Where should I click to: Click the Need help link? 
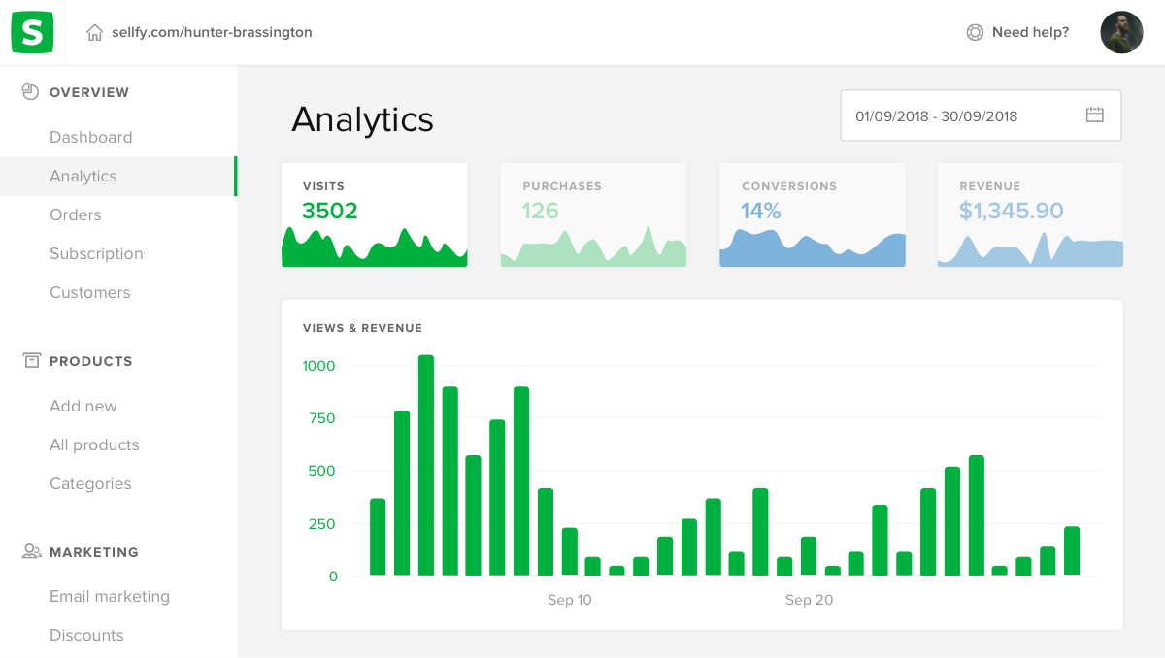tap(1029, 32)
